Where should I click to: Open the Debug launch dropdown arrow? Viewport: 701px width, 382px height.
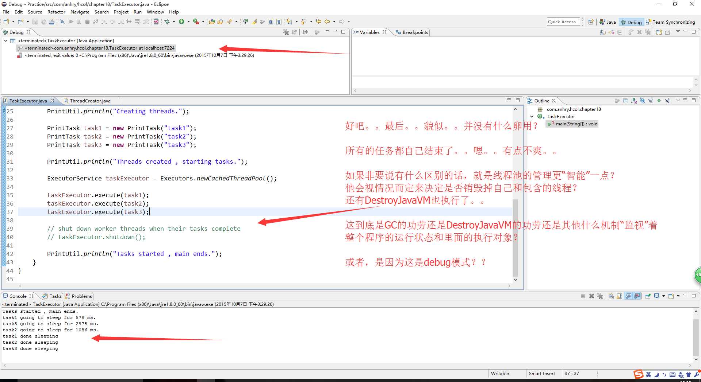coord(174,22)
